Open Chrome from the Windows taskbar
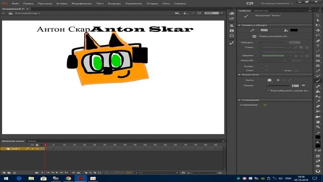The image size is (323, 182). [68, 178]
